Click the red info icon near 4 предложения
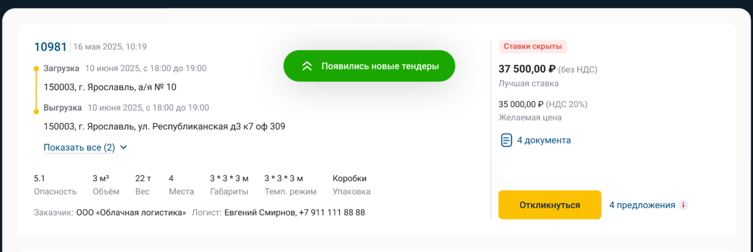This screenshot has width=753, height=252. (x=683, y=205)
